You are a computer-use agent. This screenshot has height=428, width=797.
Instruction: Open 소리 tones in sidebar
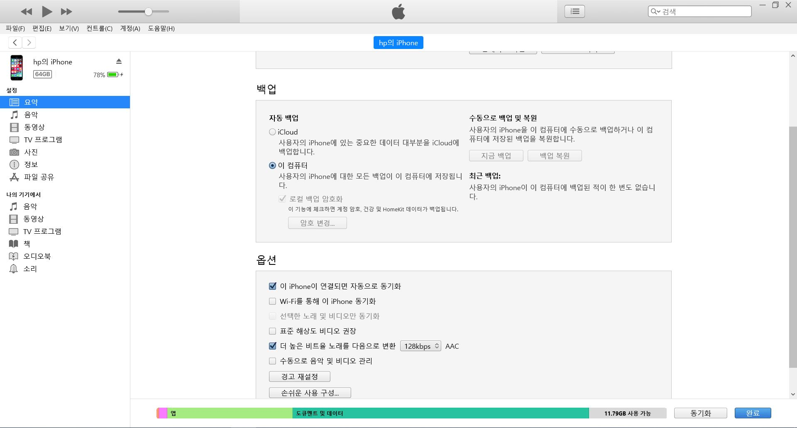[x=65, y=269]
